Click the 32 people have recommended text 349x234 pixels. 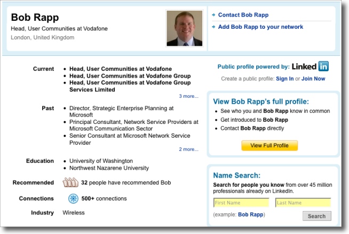point(118,182)
